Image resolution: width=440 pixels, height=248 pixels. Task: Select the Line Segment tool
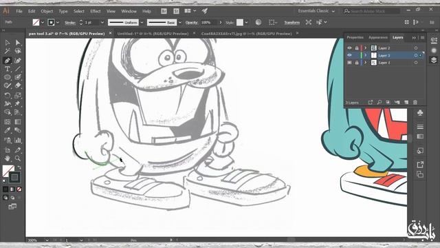[18, 69]
